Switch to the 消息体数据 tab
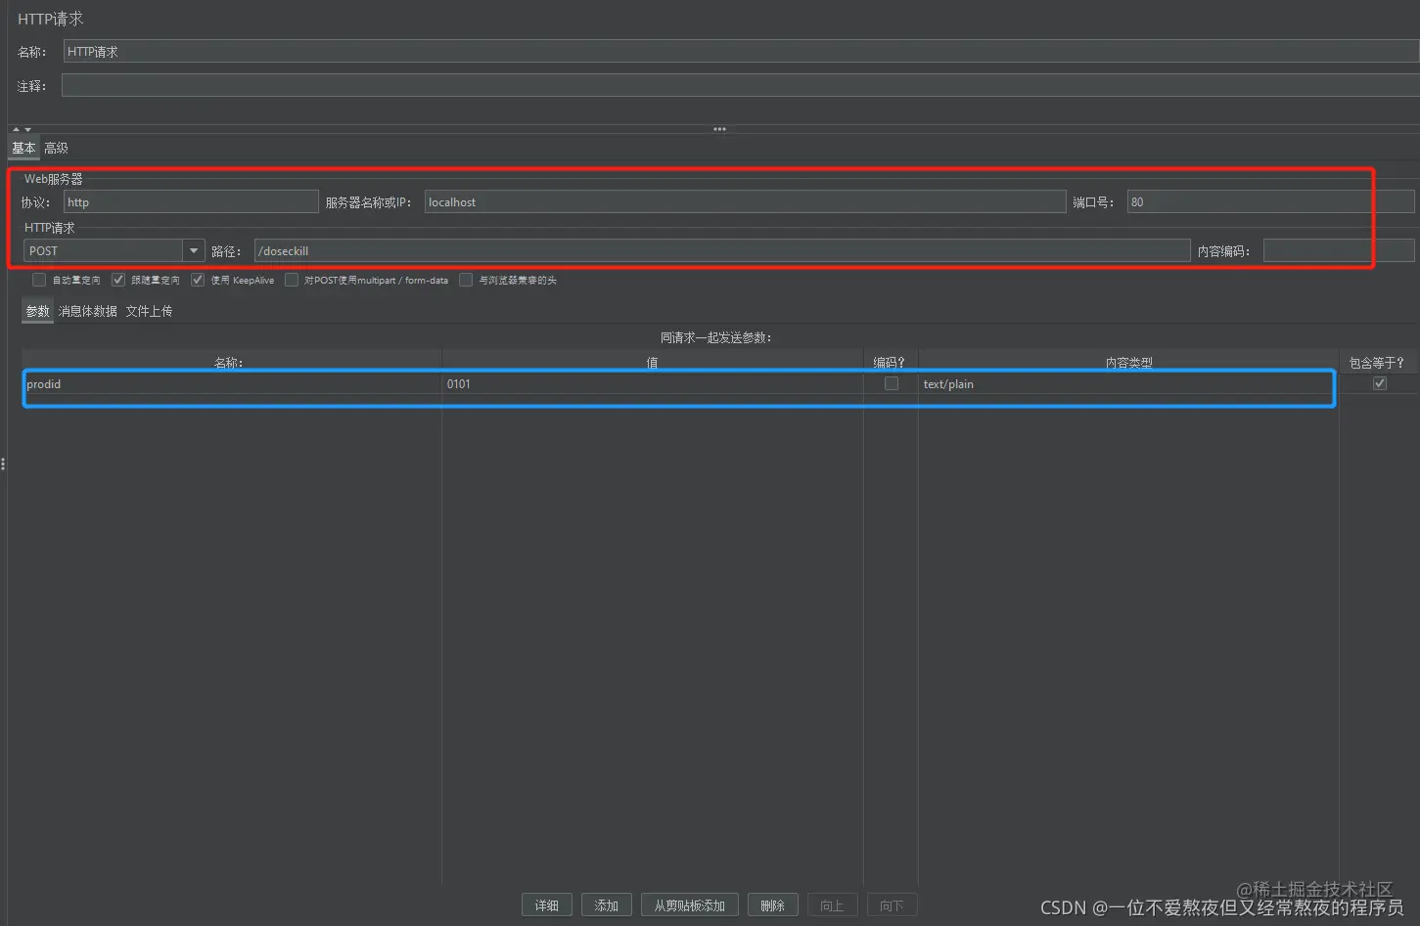 88,311
